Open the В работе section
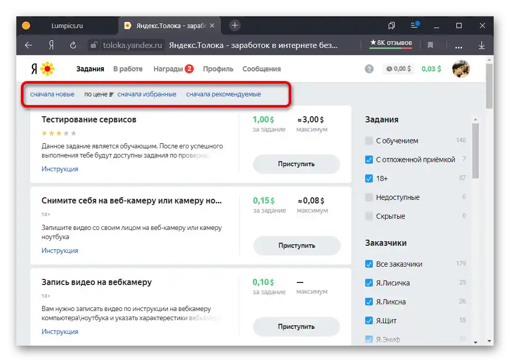510x362 pixels. click(x=128, y=69)
